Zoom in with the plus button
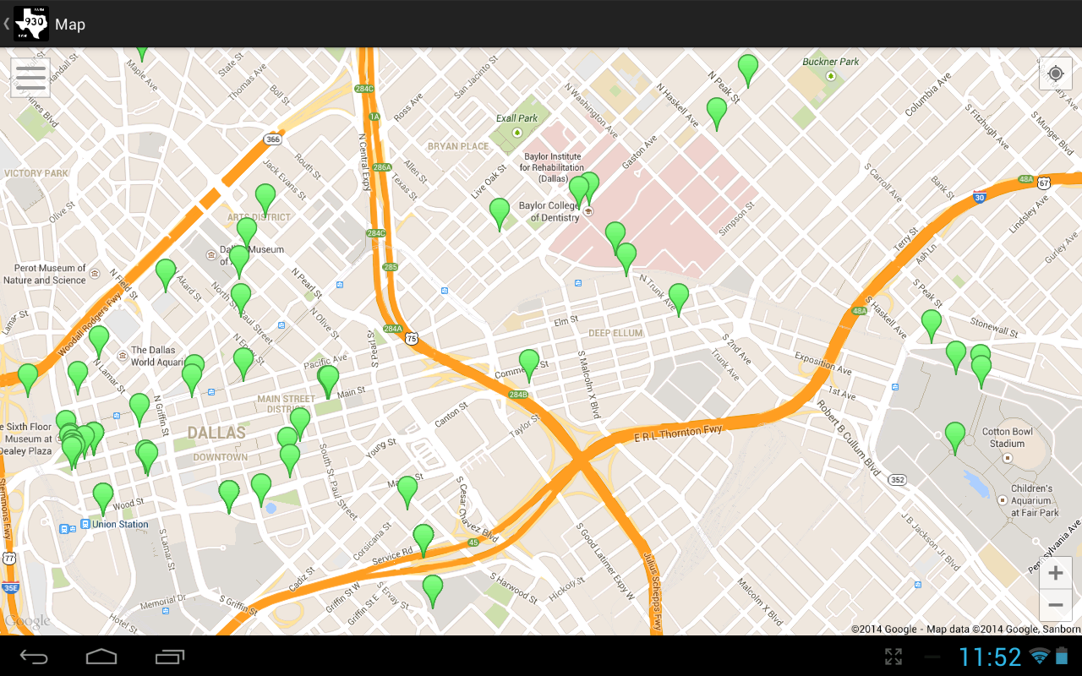The image size is (1082, 676). [x=1055, y=574]
